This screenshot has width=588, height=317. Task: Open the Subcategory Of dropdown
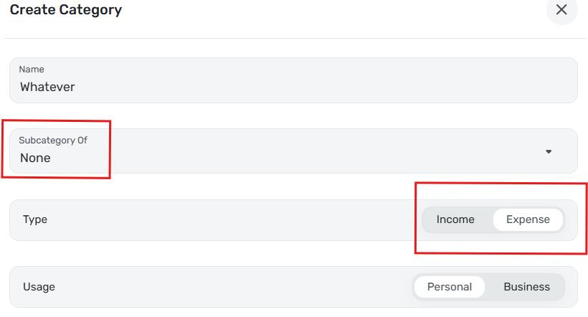tap(293, 151)
